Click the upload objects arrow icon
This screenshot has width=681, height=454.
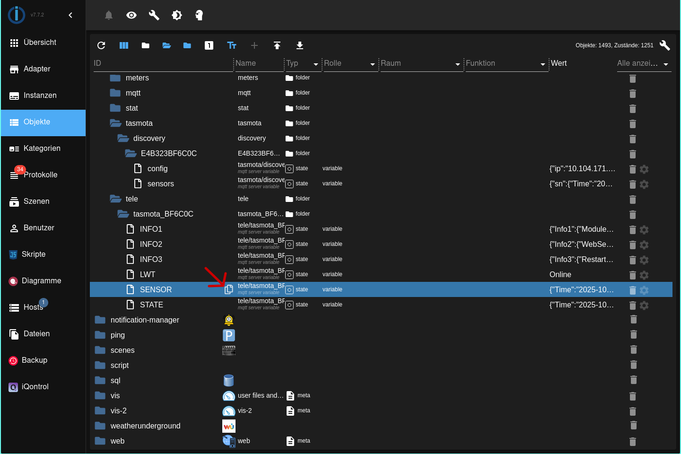(277, 45)
